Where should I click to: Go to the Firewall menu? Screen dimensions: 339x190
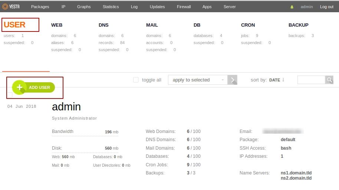[x=184, y=7]
